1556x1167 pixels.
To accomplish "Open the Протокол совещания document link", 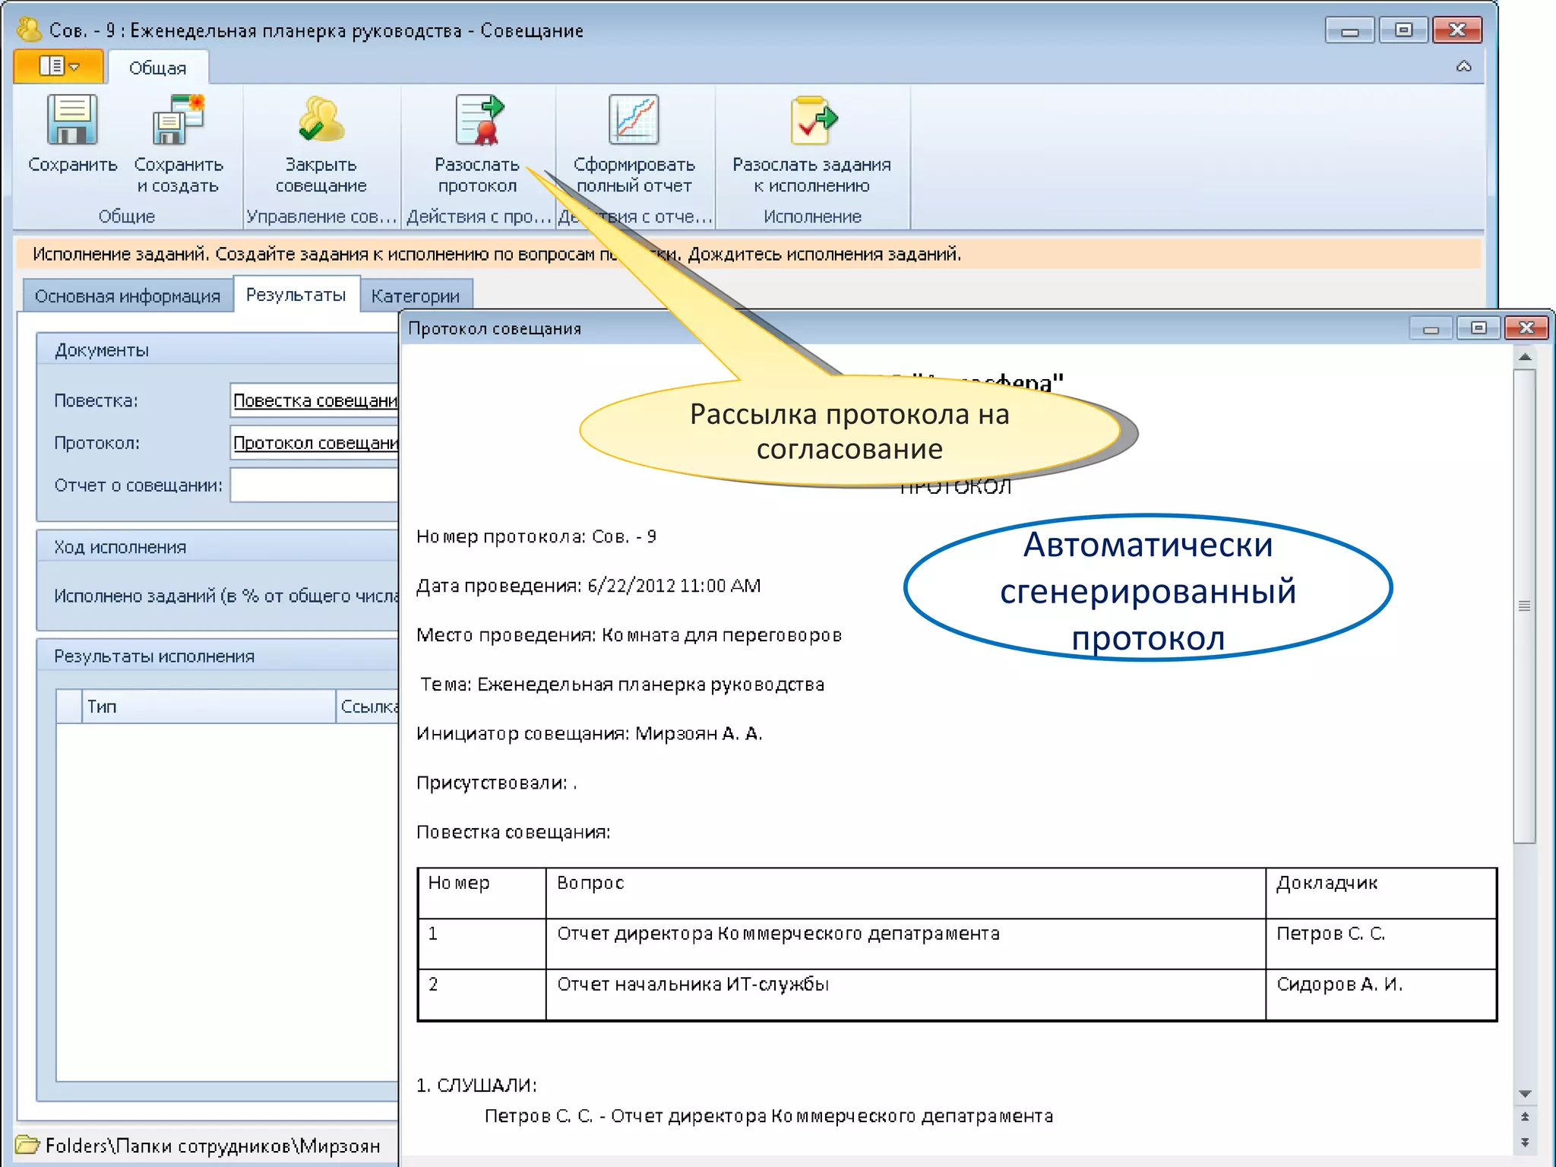I will 315,443.
